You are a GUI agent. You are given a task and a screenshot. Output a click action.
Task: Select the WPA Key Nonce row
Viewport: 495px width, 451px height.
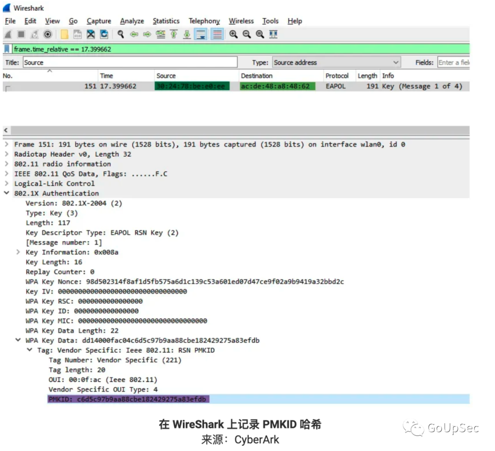pos(185,281)
